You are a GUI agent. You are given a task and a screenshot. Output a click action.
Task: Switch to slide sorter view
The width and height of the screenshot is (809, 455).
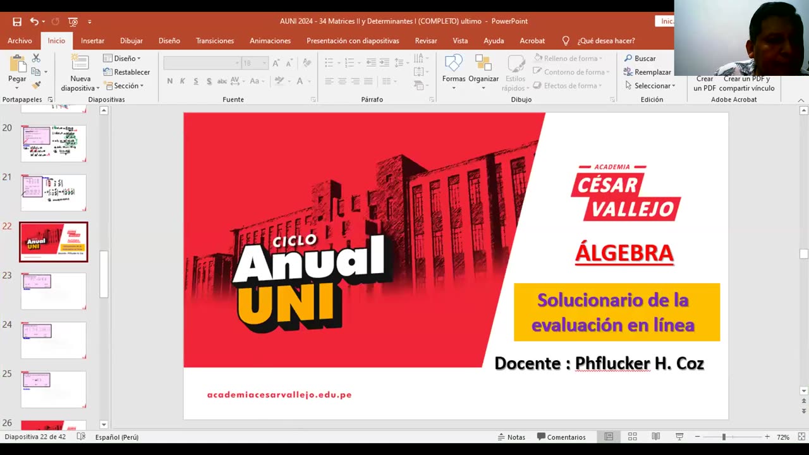632,437
